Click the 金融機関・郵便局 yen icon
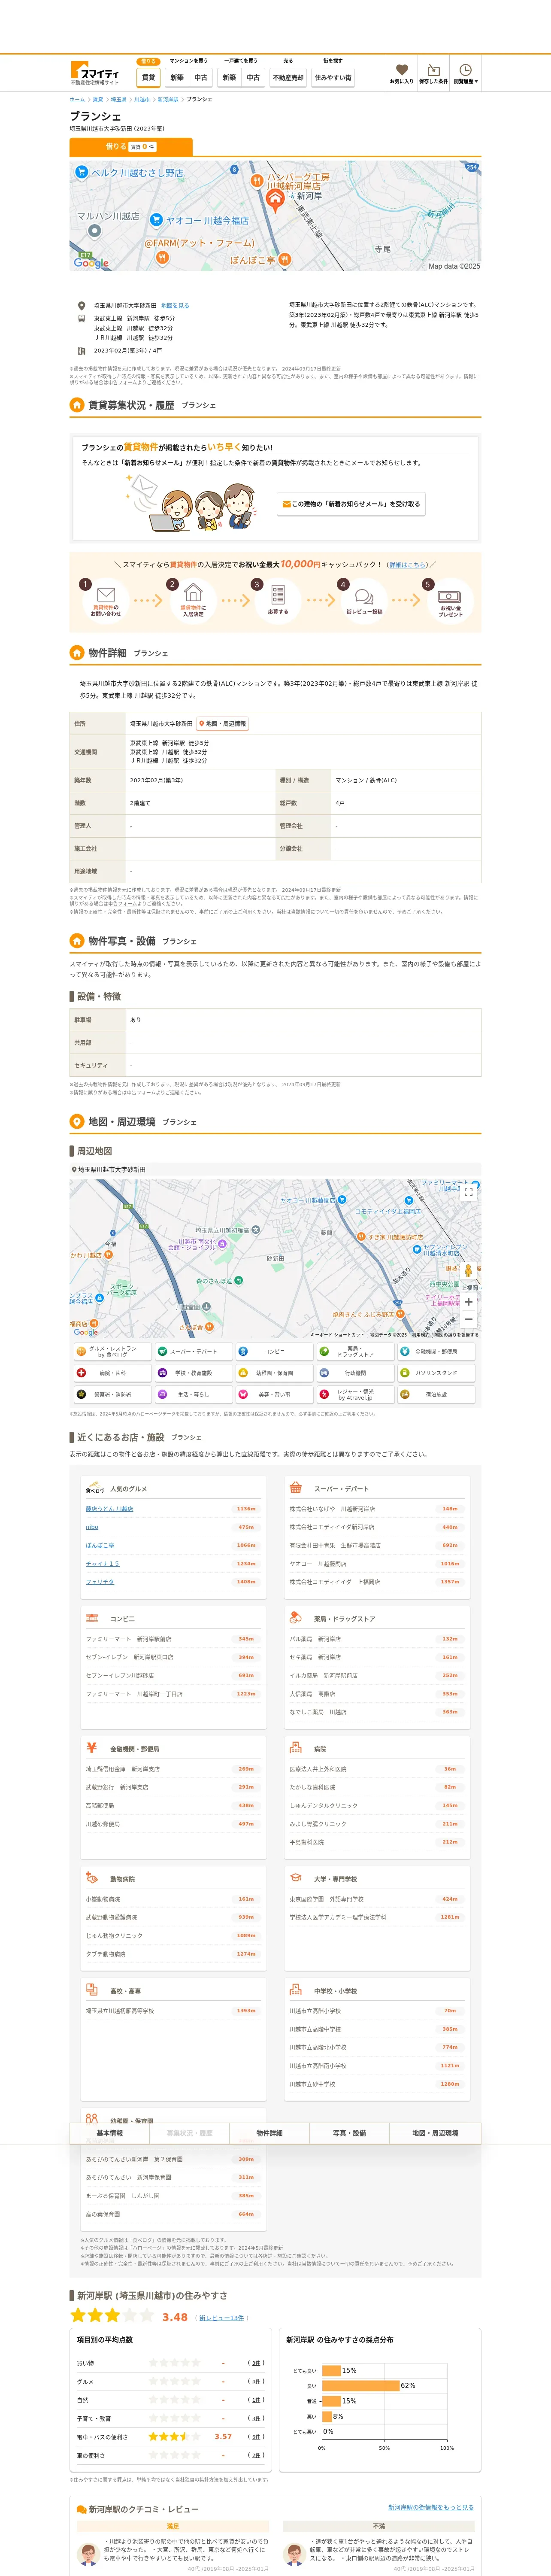Image resolution: width=551 pixels, height=2576 pixels. (91, 1748)
